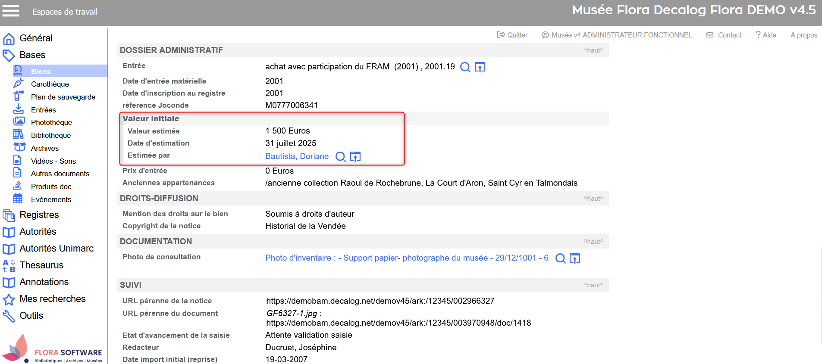
Task: Click magnifier icon next to Bautista, Doriane
Action: pyautogui.click(x=340, y=157)
